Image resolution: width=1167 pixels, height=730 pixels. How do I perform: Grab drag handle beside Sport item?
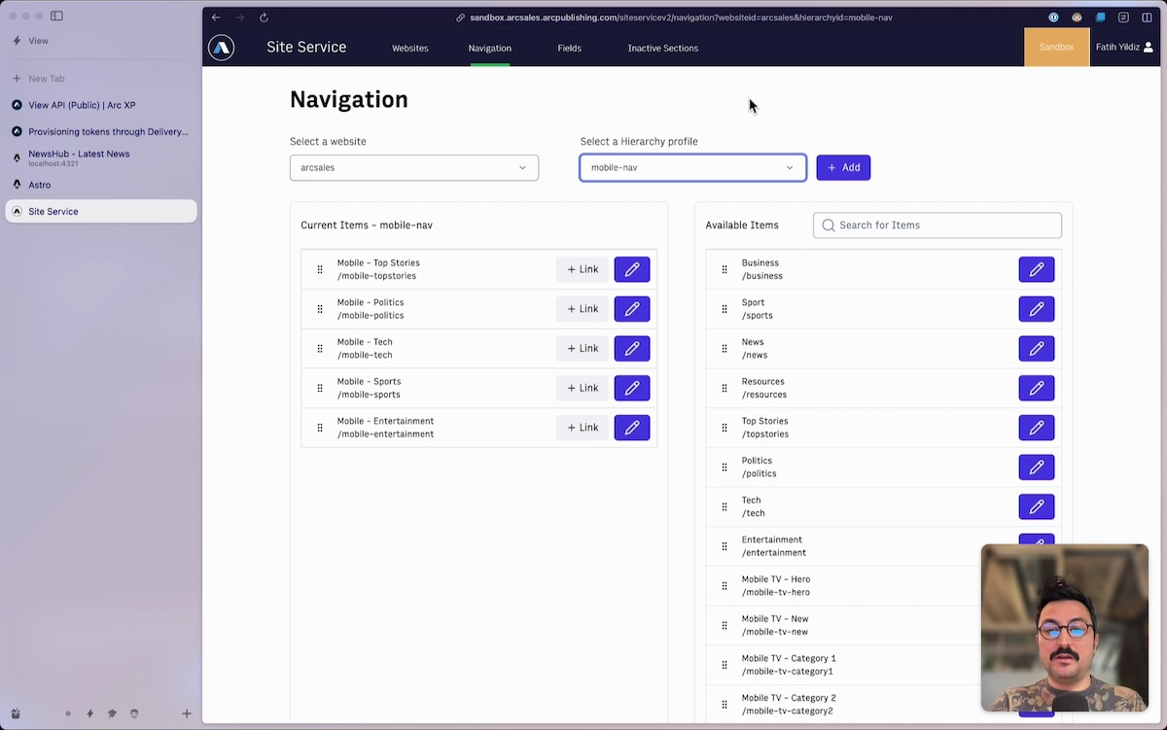pos(725,309)
